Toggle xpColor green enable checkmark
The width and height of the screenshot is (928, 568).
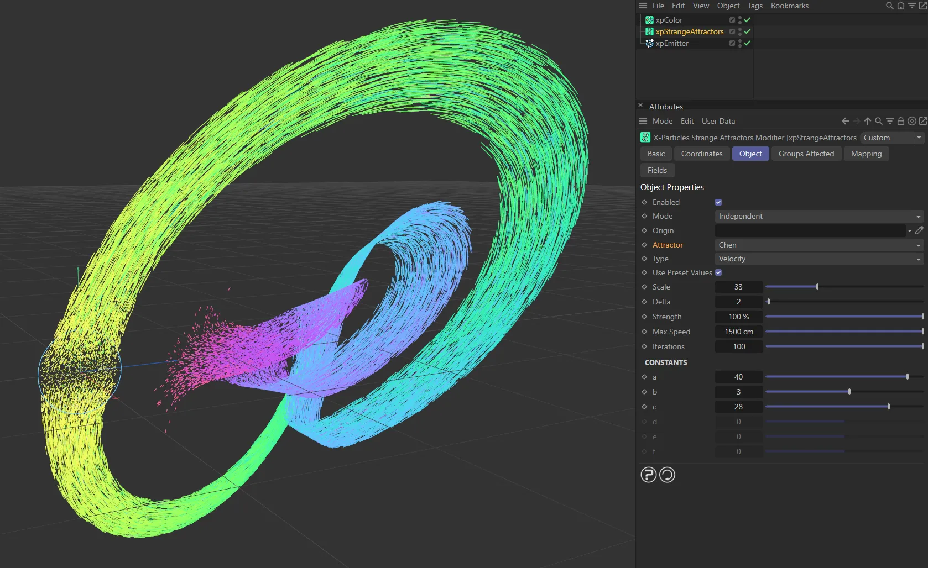(747, 20)
